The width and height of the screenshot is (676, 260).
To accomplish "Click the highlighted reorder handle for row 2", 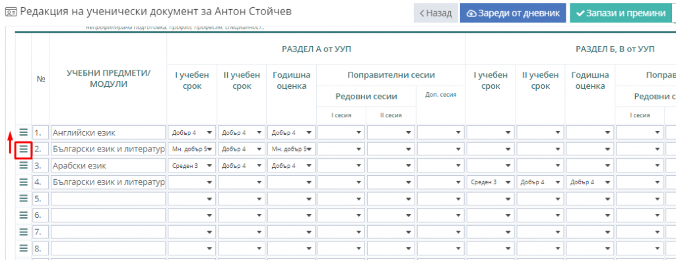I will [23, 149].
